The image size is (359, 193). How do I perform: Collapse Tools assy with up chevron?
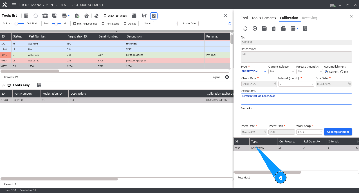tap(4, 85)
